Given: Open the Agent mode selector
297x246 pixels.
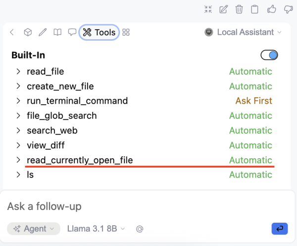Looking at the screenshot, I should 33,229.
